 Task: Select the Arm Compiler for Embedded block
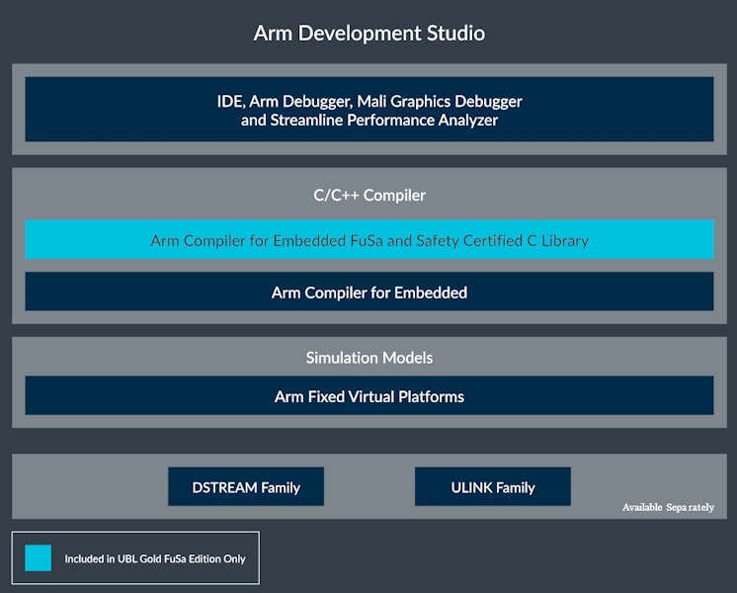point(368,293)
